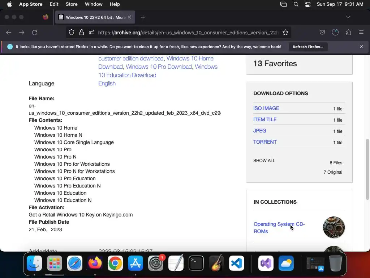Open tracking protection shield icon
Image resolution: width=370 pixels, height=278 pixels.
(x=72, y=32)
